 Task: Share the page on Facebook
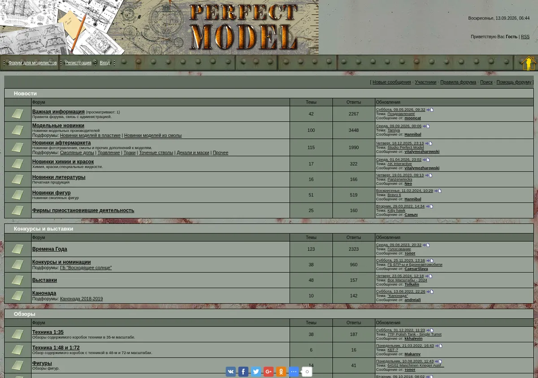[243, 371]
